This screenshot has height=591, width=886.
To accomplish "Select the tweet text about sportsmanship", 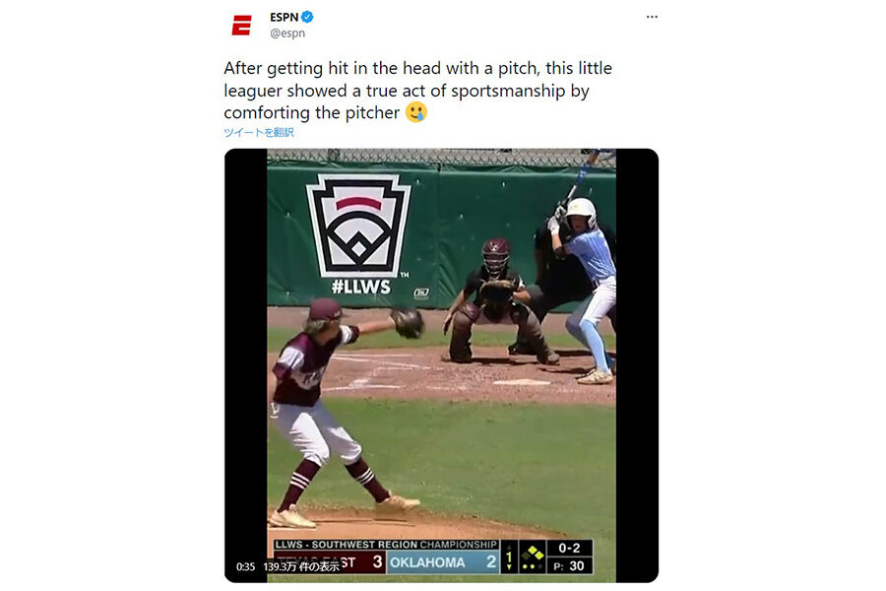I will [417, 91].
